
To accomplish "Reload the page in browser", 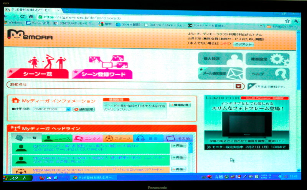I will pos(22,17).
